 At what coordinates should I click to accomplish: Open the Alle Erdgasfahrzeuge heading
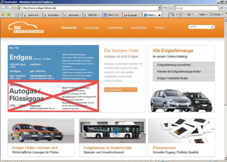tap(173, 51)
